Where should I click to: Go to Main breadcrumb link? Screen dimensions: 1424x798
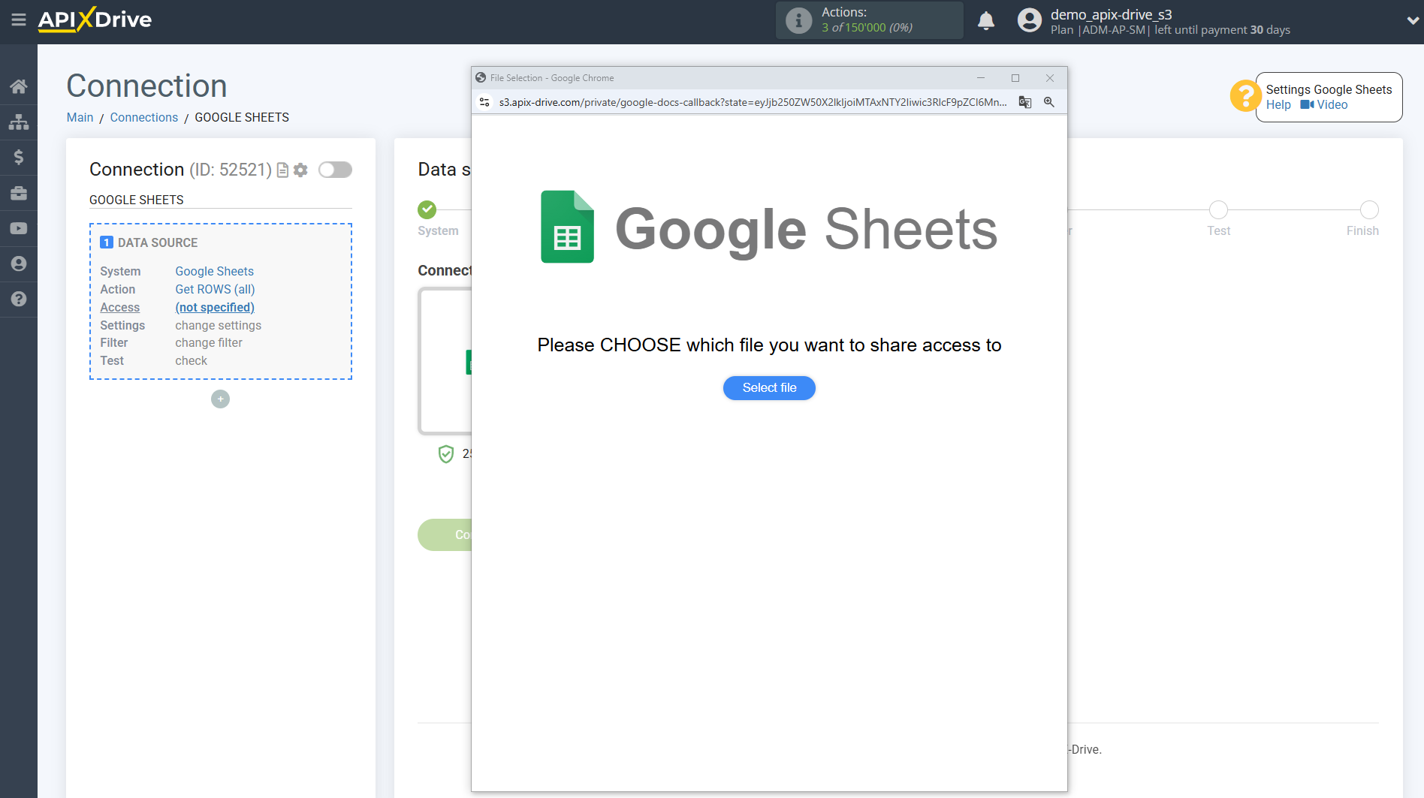80,117
